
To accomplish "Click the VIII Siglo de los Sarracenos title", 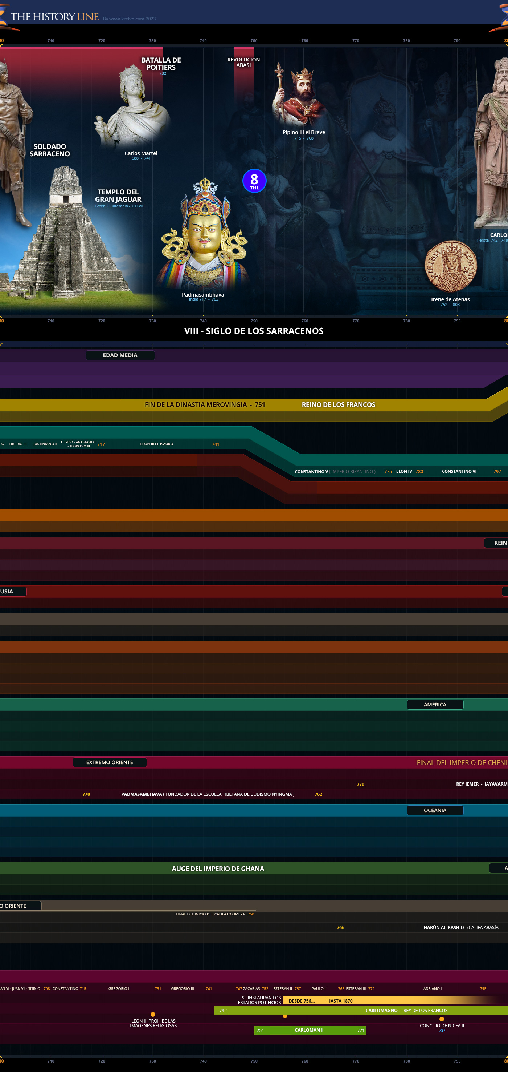I will (254, 331).
